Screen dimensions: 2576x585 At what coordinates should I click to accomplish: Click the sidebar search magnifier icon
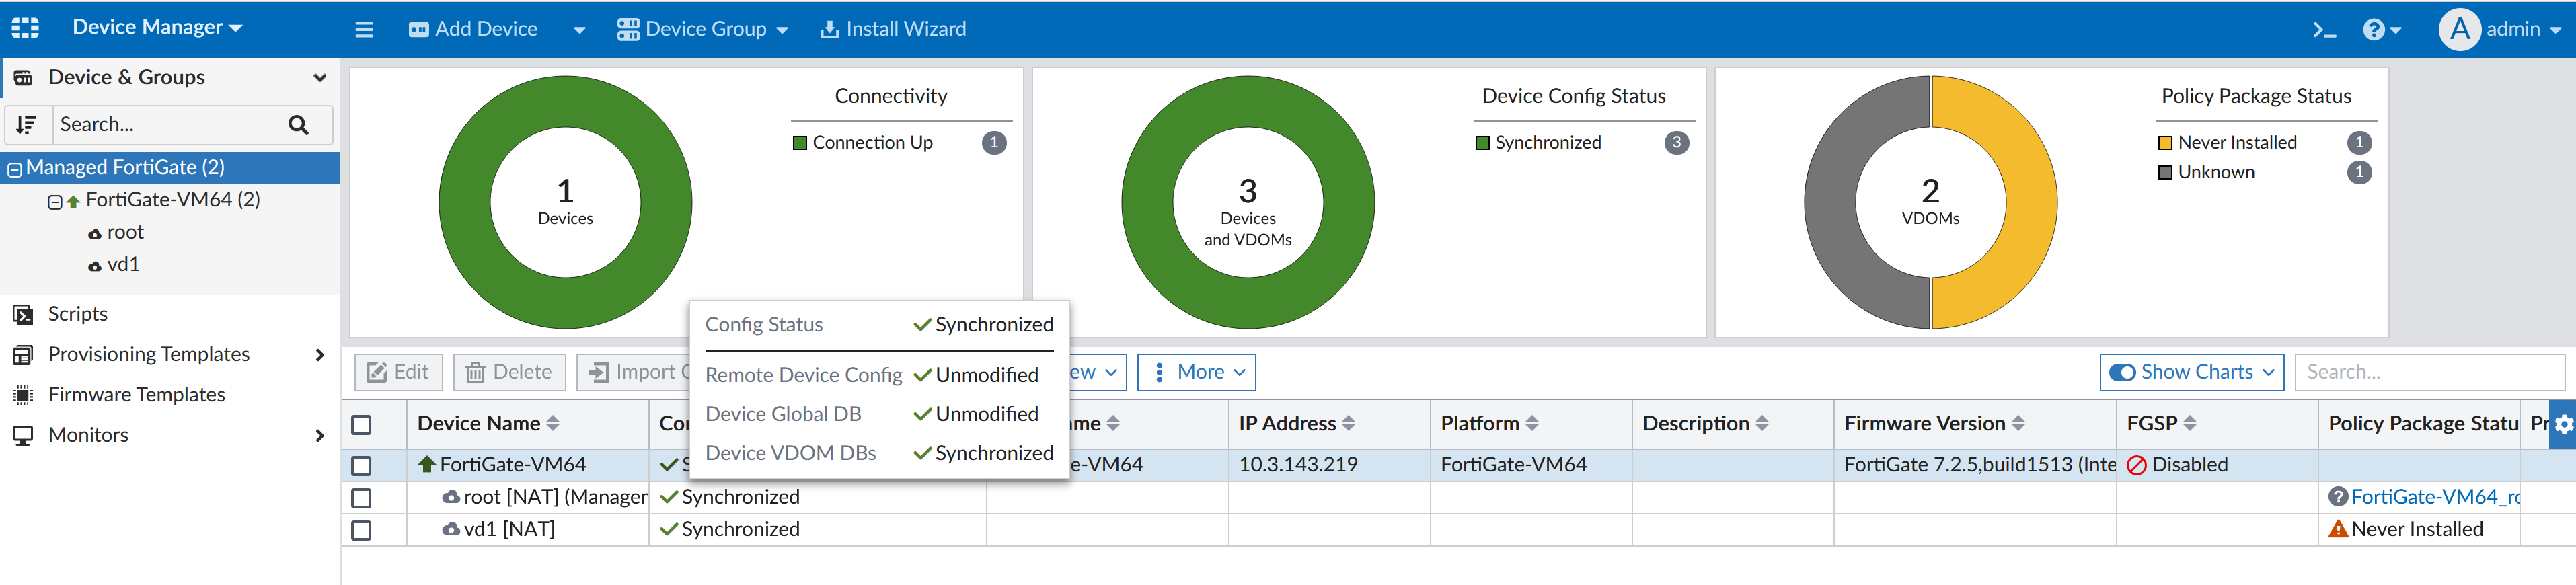coord(298,125)
